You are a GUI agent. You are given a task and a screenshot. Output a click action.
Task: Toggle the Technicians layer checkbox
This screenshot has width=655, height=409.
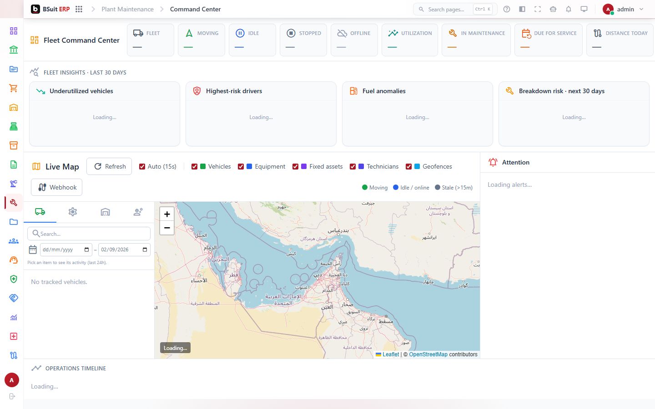click(353, 167)
